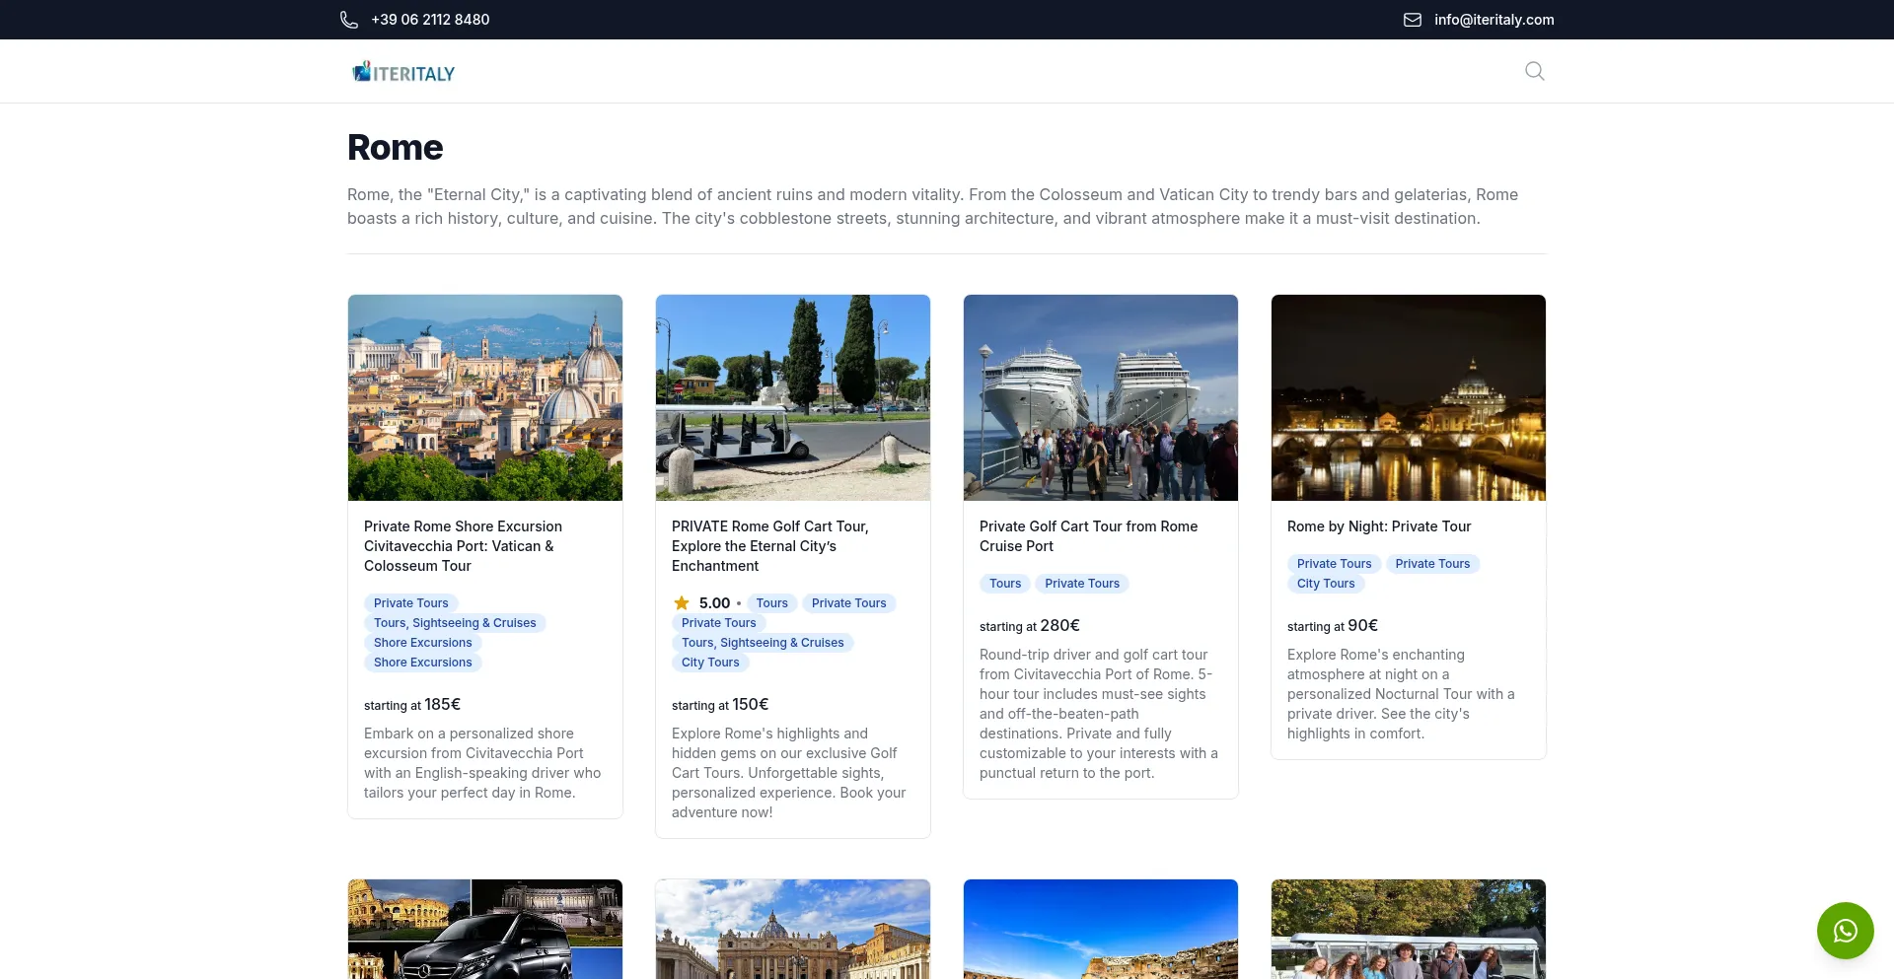
Task: Select first Shore Excursions tag
Action: tap(422, 643)
